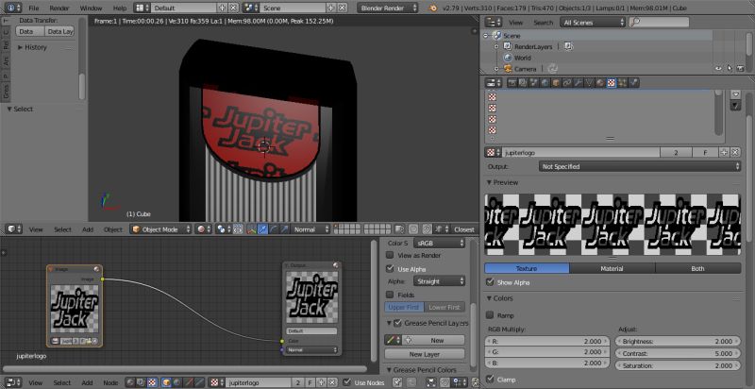Open the Physics properties tab
This screenshot has height=389, width=755.
coord(633,83)
